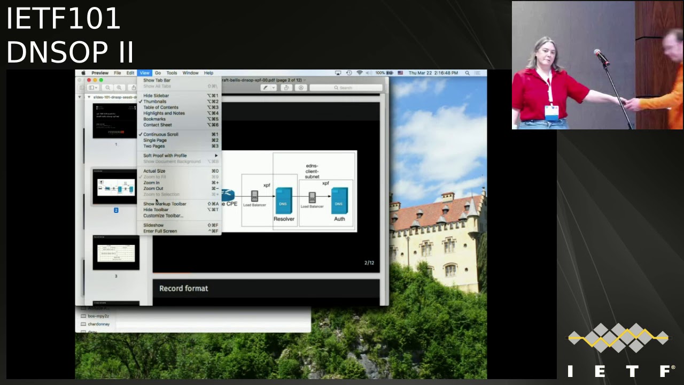684x385 pixels.
Task: Expand Soft Proof with Profile submenu
Action: (179, 156)
